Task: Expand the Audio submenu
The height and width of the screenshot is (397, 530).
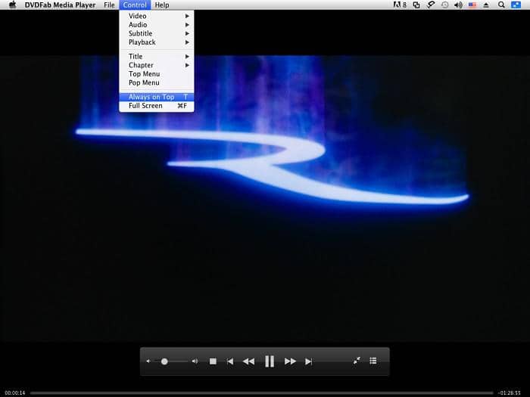Action: [157, 25]
